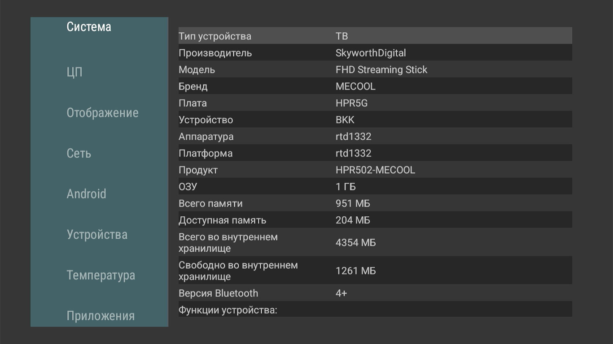The image size is (613, 344).
Task: Select Устройства in the sidebar
Action: pyautogui.click(x=97, y=235)
